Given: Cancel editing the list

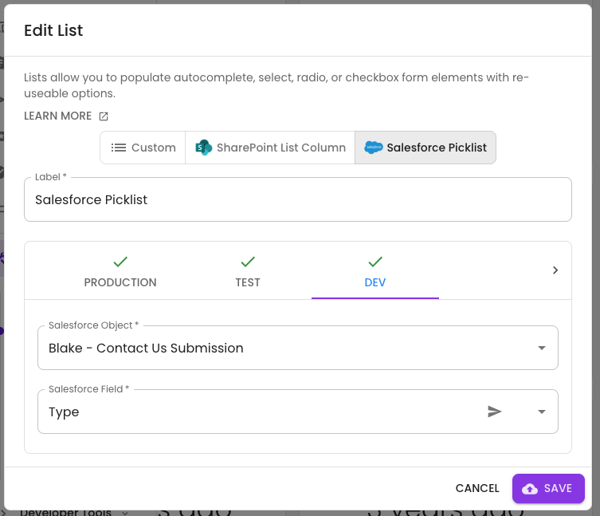Looking at the screenshot, I should click(x=477, y=488).
